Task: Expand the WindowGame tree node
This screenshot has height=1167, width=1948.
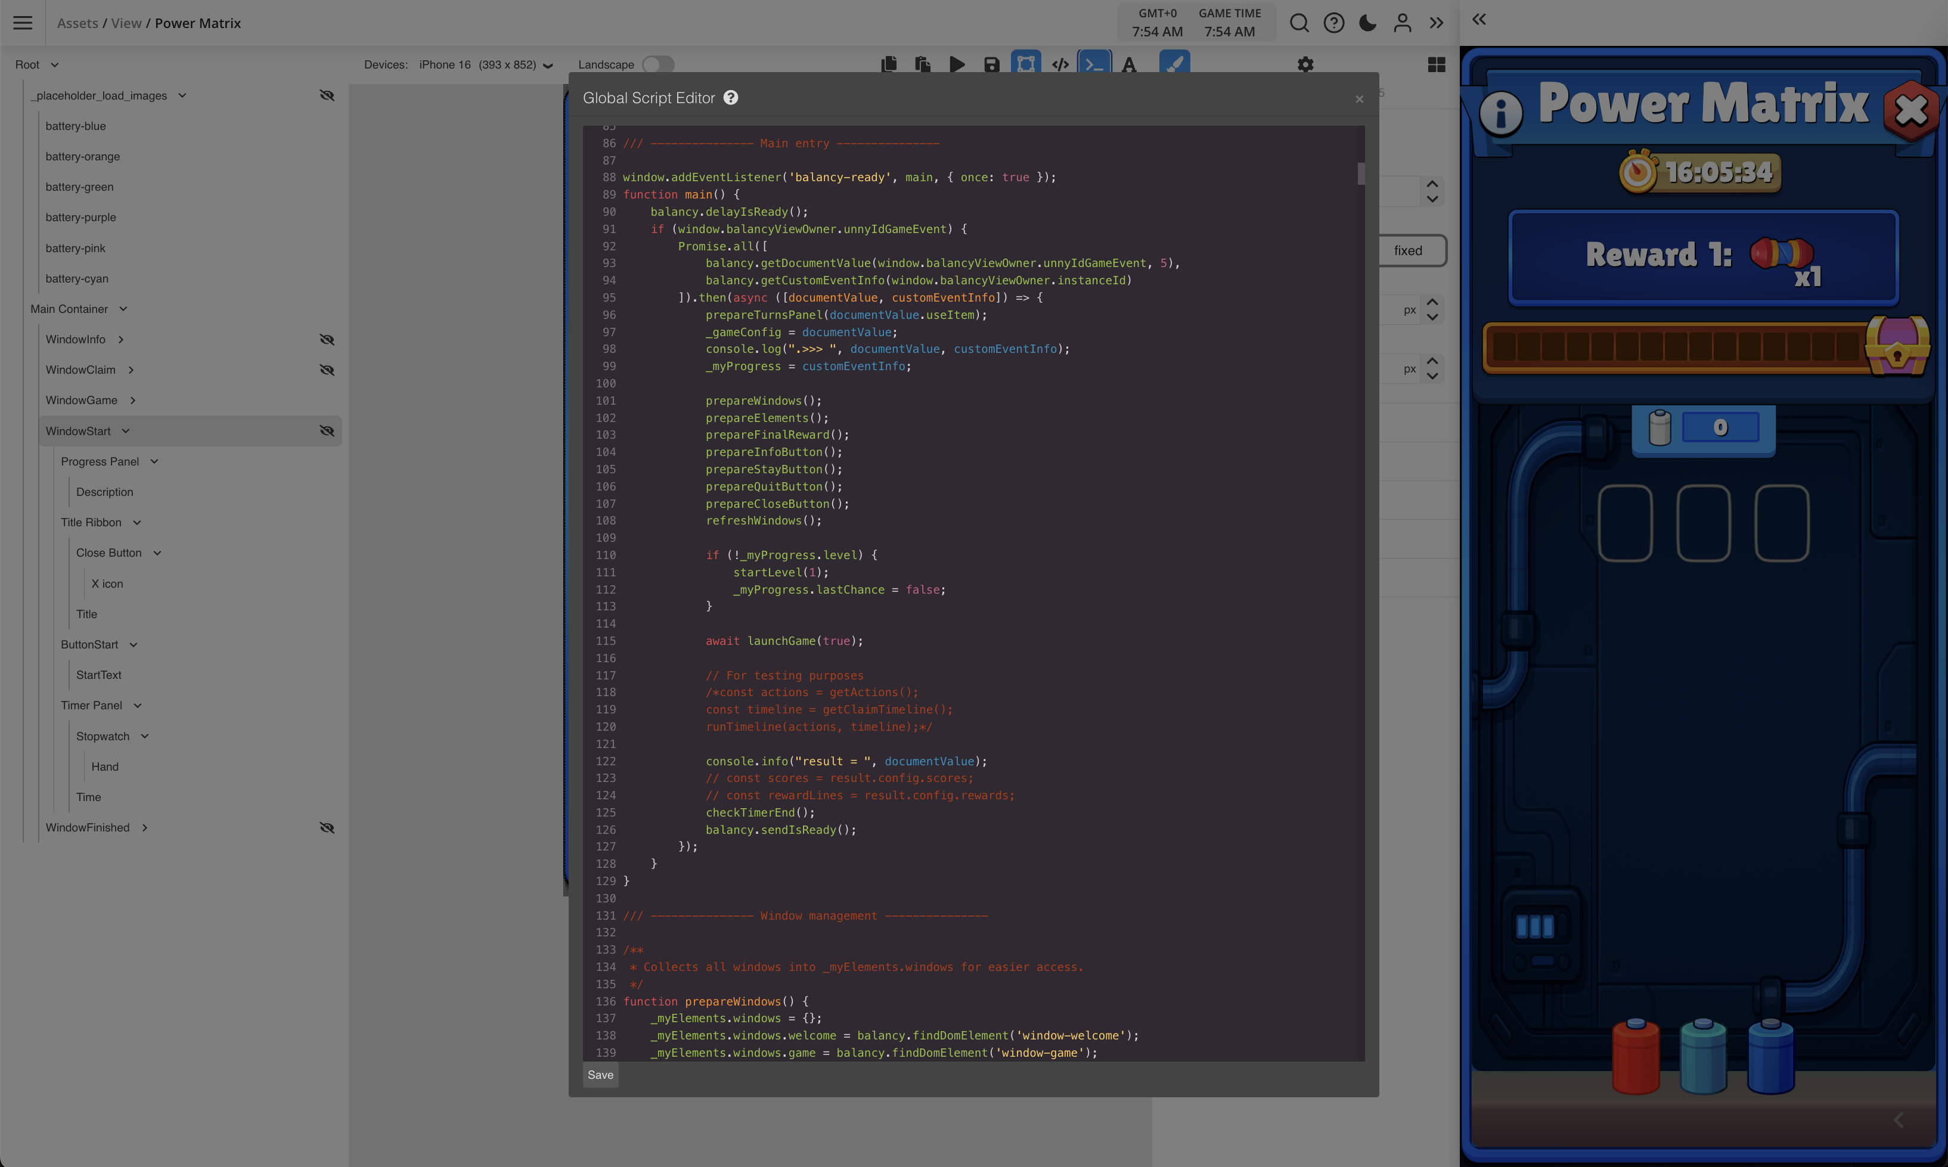Action: pyautogui.click(x=133, y=401)
